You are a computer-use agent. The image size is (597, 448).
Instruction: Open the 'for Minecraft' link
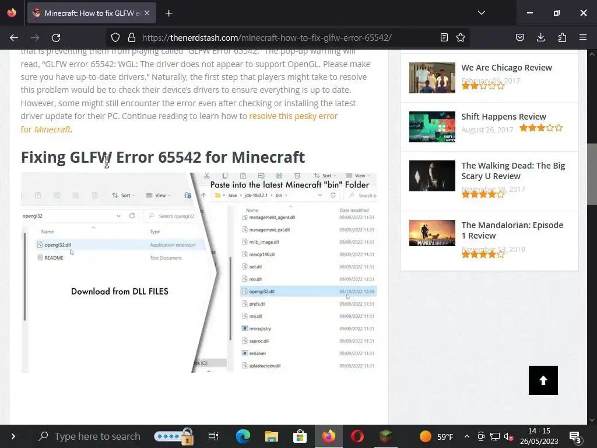(45, 129)
